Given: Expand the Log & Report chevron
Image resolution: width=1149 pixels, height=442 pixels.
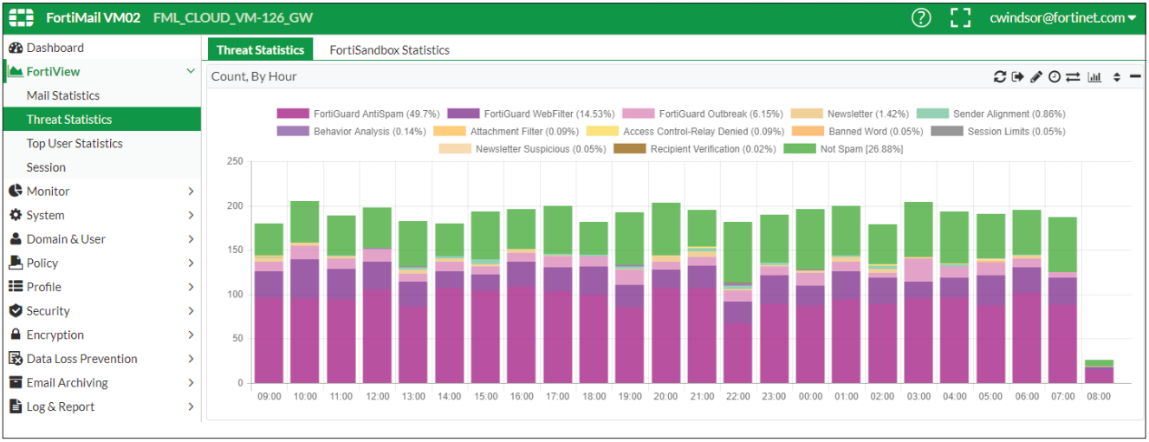Looking at the screenshot, I should click(x=191, y=406).
